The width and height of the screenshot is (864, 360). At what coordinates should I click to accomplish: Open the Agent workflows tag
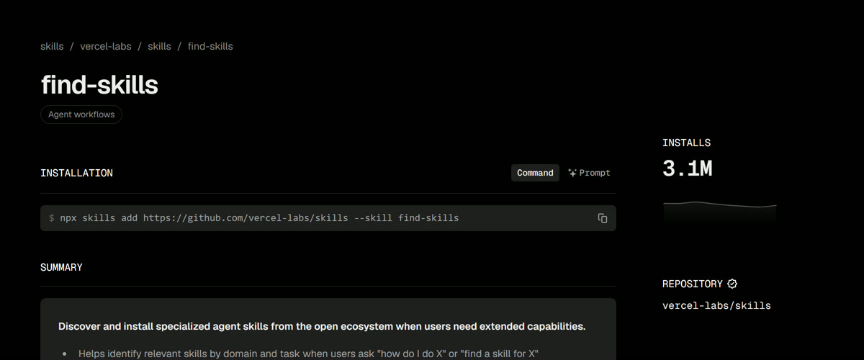[x=81, y=114]
